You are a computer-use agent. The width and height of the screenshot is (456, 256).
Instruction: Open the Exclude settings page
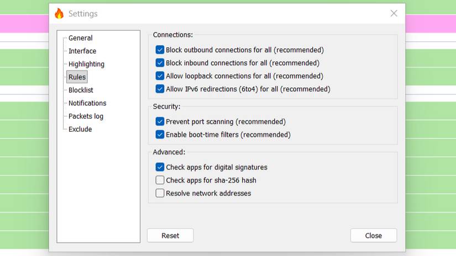(x=80, y=129)
